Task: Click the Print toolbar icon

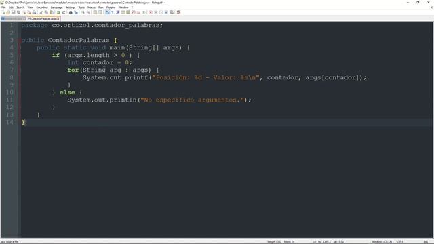Action: pos(34,12)
